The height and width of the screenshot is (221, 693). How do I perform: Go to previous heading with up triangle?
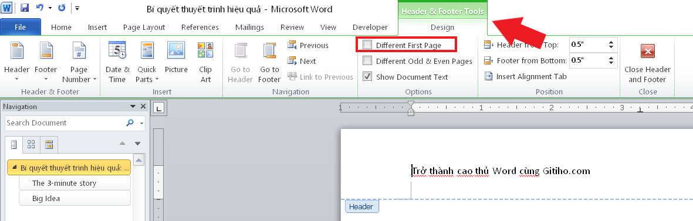click(x=123, y=144)
